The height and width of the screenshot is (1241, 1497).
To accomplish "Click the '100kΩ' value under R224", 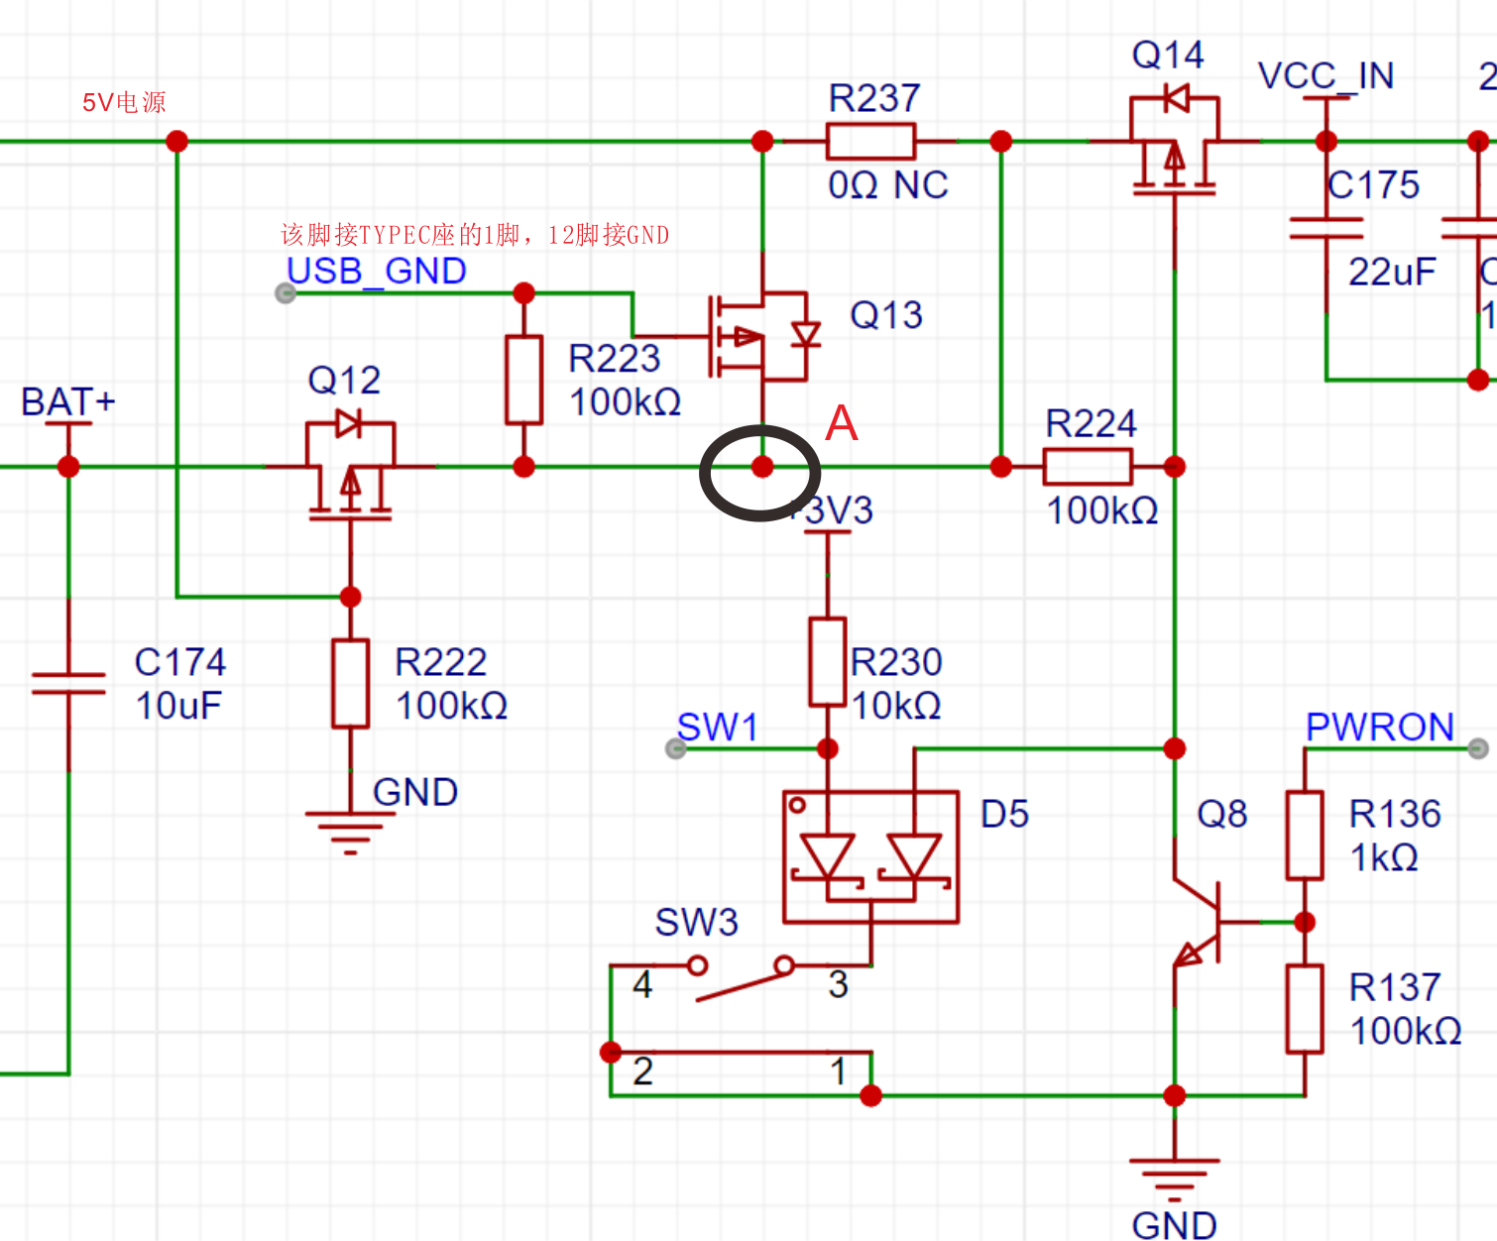I will pyautogui.click(x=1102, y=510).
